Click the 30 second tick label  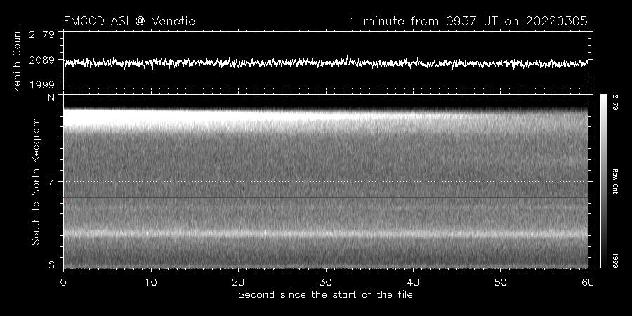[x=326, y=282]
